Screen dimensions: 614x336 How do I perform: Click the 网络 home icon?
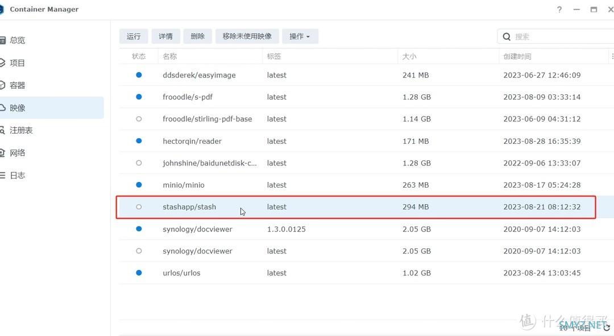[2, 153]
